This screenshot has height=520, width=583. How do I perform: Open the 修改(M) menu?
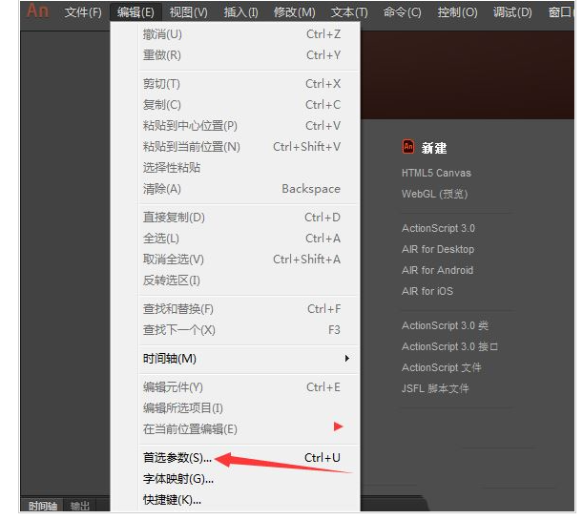click(294, 12)
